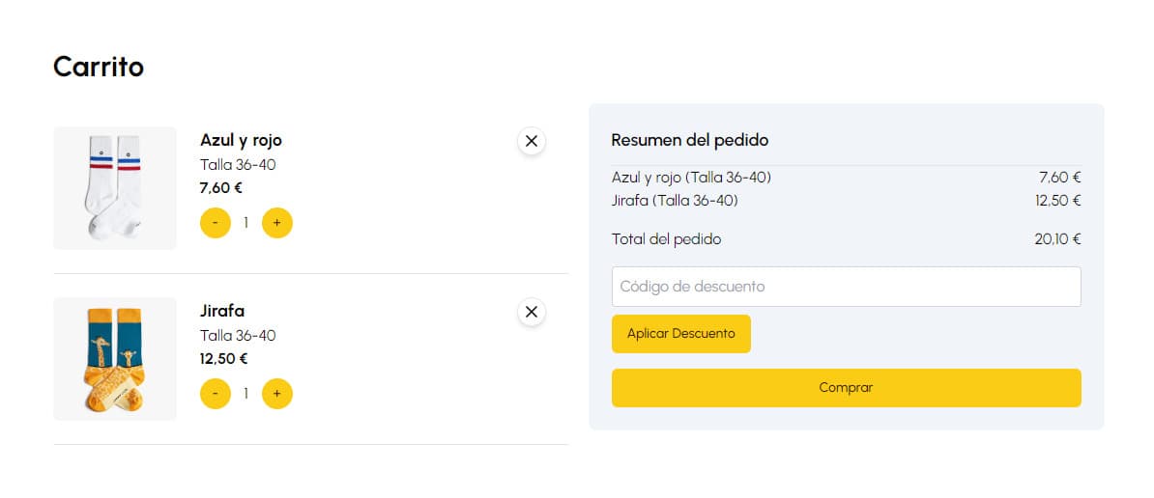Open the Jirafa socks product image
Viewport: 1154px width, 498px height.
[115, 359]
